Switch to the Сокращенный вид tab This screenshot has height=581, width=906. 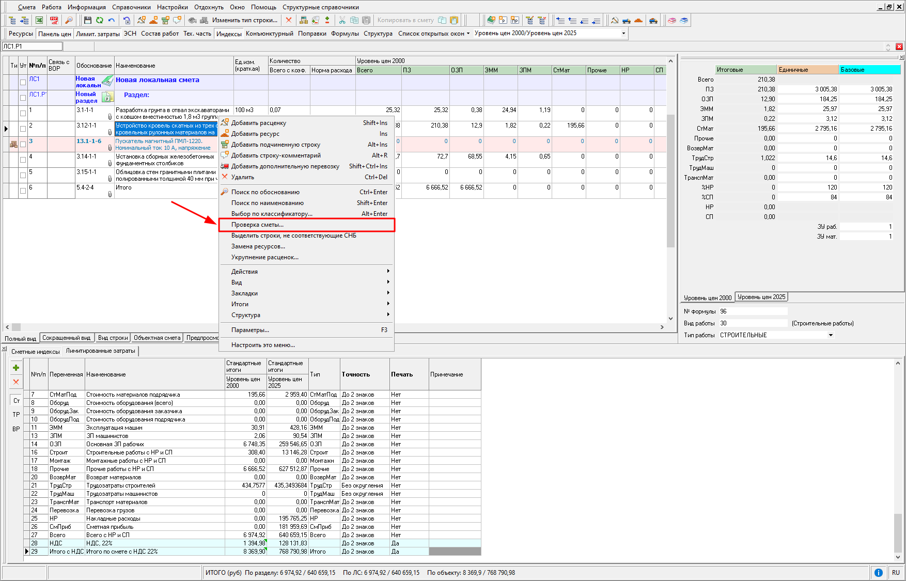[x=67, y=338]
